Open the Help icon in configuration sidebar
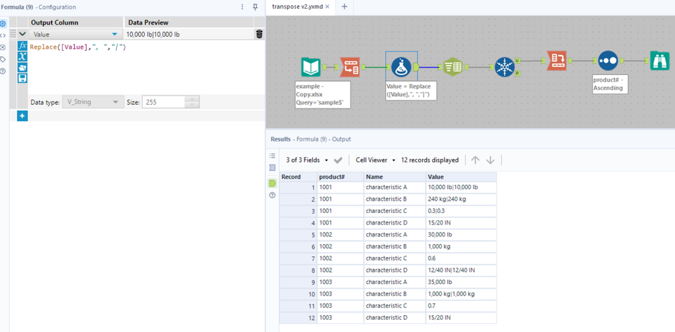The image size is (675, 332). pyautogui.click(x=3, y=71)
